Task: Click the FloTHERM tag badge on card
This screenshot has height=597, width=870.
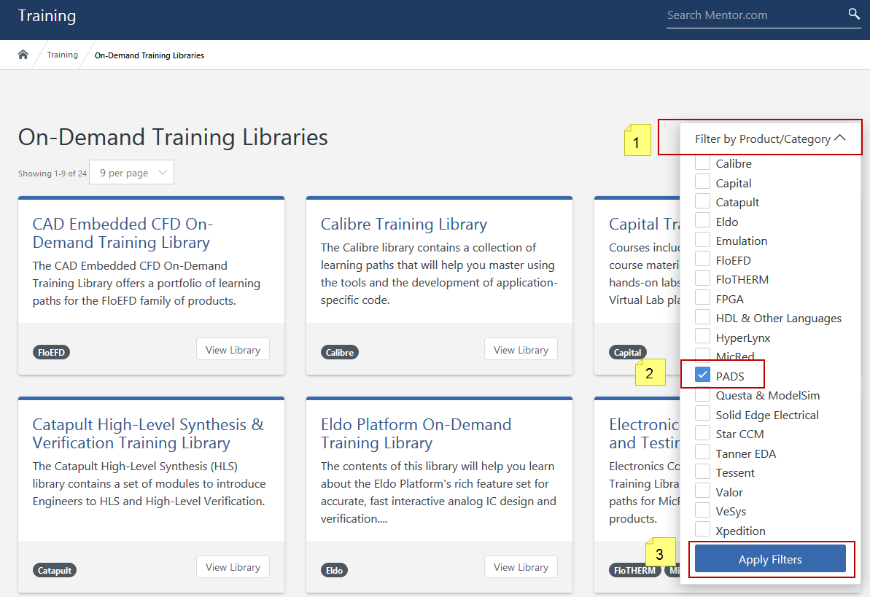Action: coord(634,570)
